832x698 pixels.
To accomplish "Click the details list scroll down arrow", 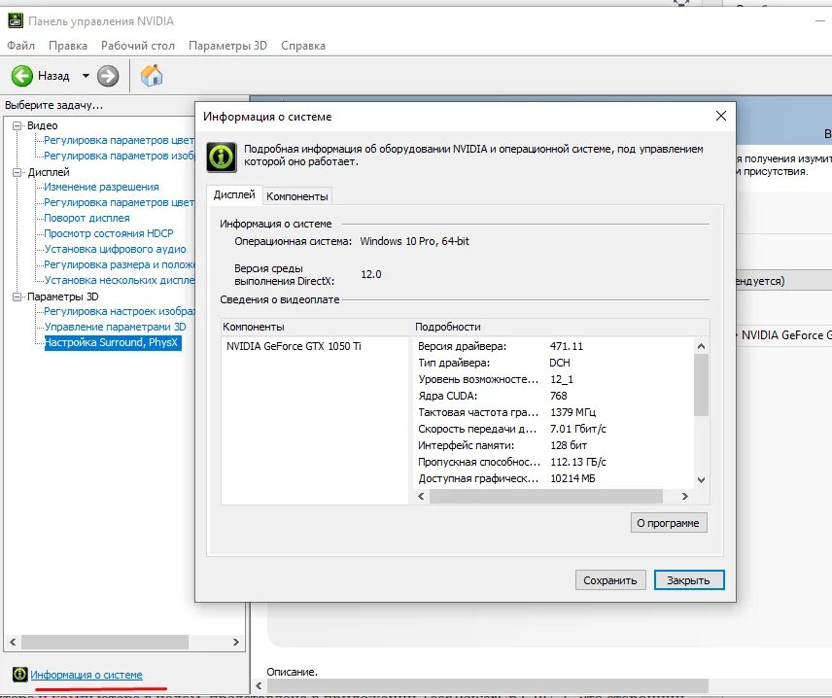I will pos(701,480).
